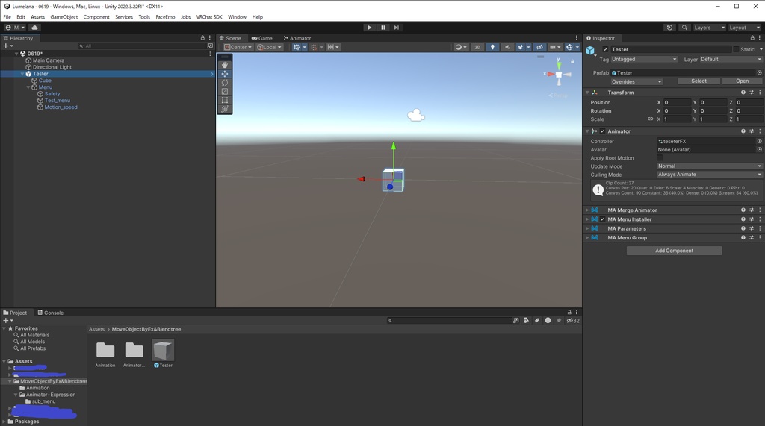The width and height of the screenshot is (765, 426).
Task: Click the Step forward button
Action: point(397,28)
